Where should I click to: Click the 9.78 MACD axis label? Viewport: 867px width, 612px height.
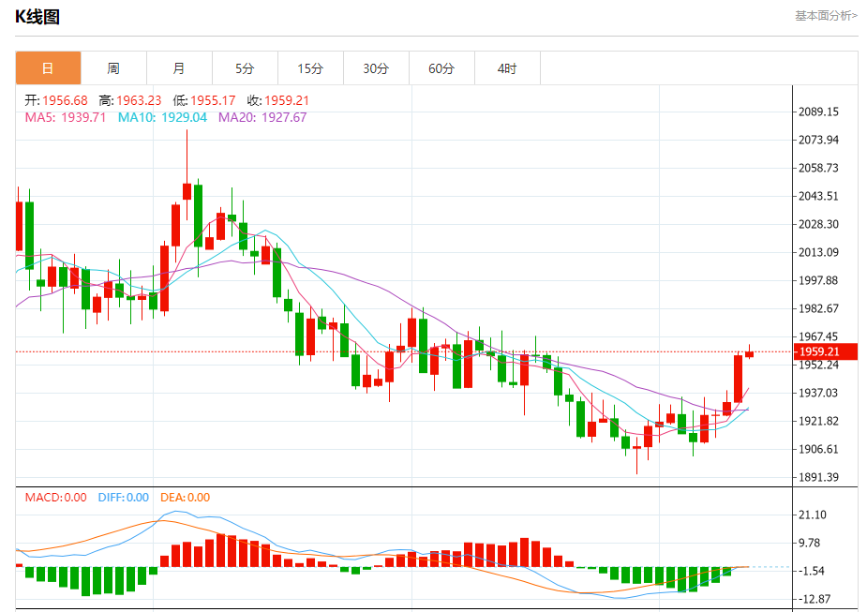(x=810, y=543)
